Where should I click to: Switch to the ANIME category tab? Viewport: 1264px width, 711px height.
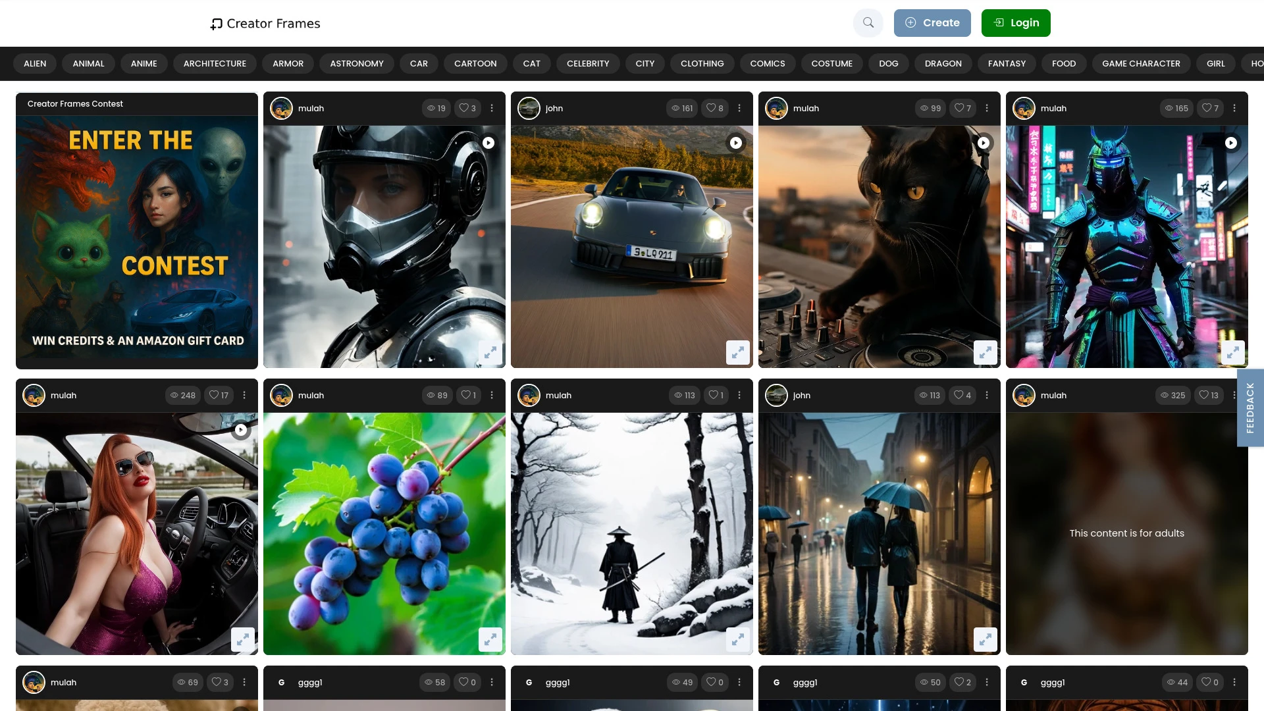144,63
